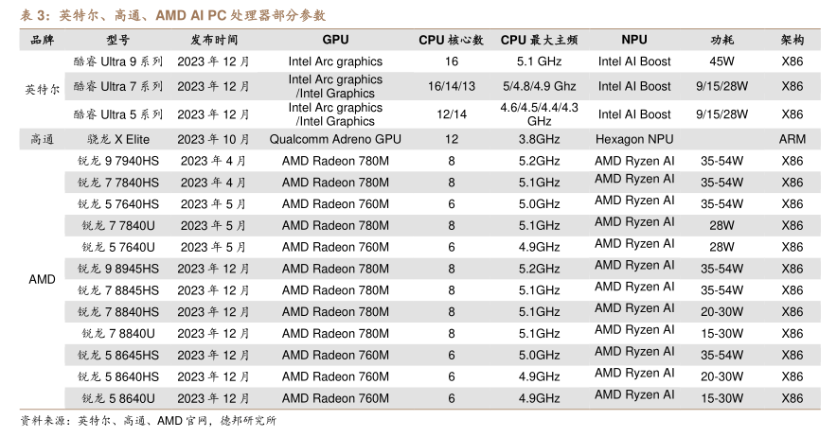Click the 发布时间 column header
Image resolution: width=837 pixels, height=437 pixels.
214,40
